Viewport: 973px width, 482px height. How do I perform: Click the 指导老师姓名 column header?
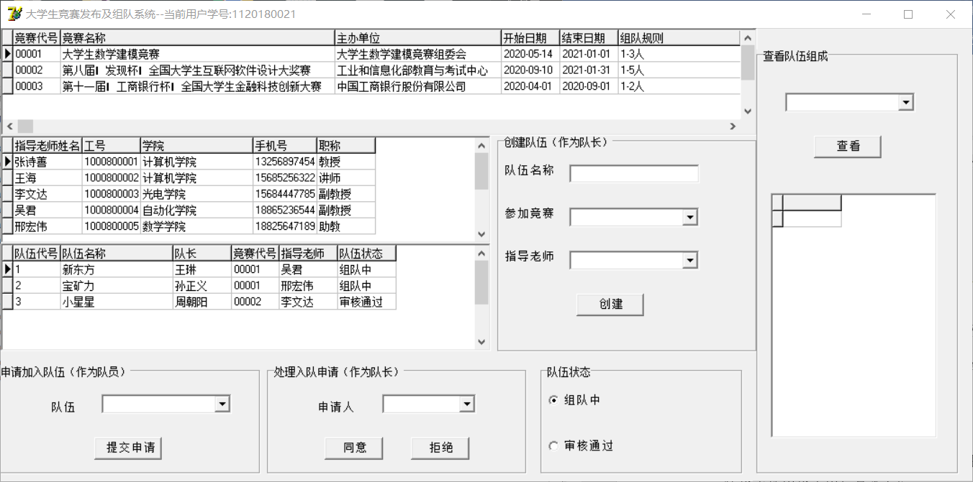click(47, 146)
